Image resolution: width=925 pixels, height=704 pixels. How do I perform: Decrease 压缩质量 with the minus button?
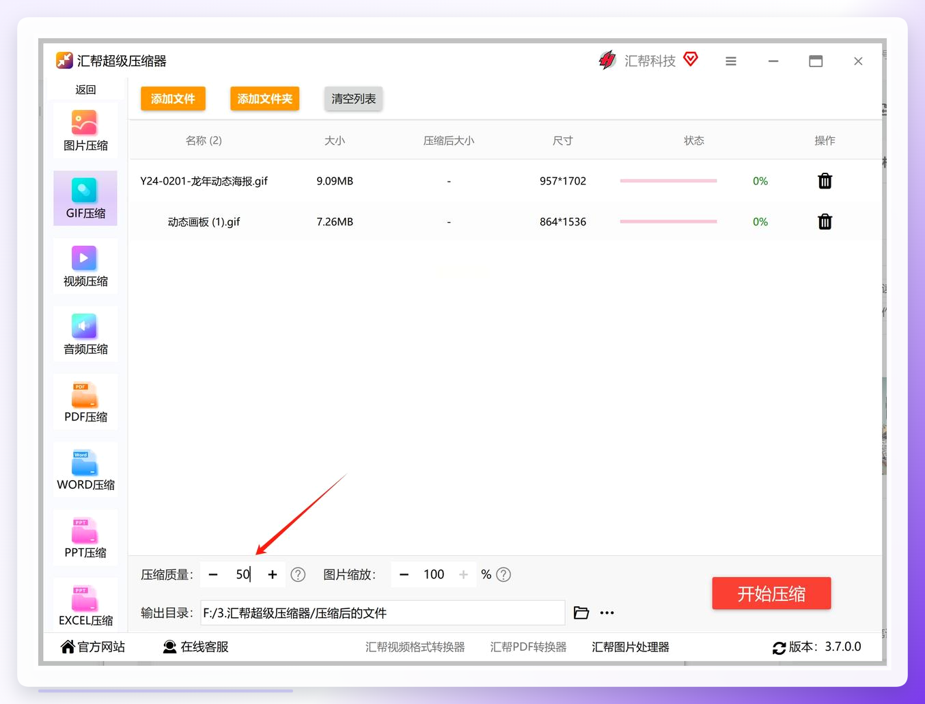[x=213, y=575]
